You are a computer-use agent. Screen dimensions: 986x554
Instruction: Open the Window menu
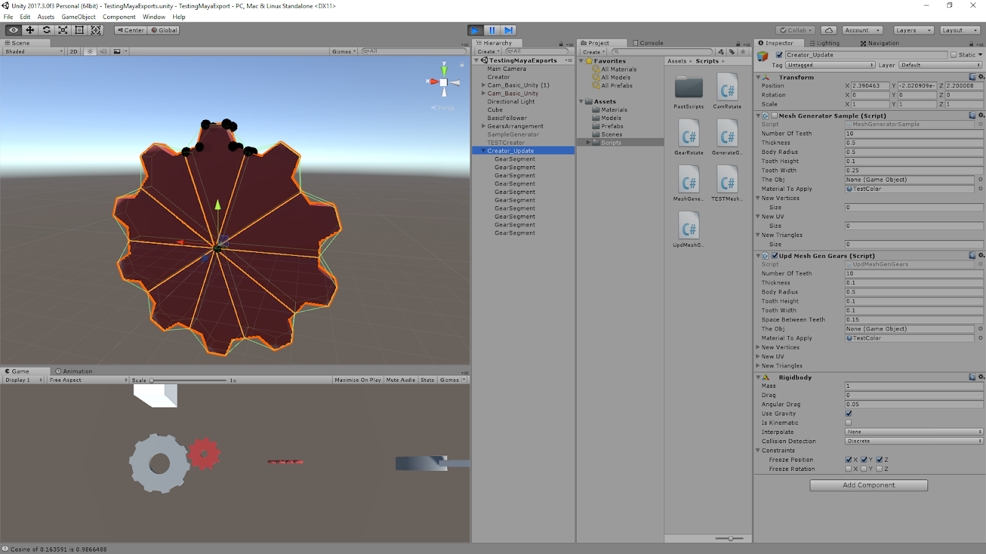pos(153,17)
